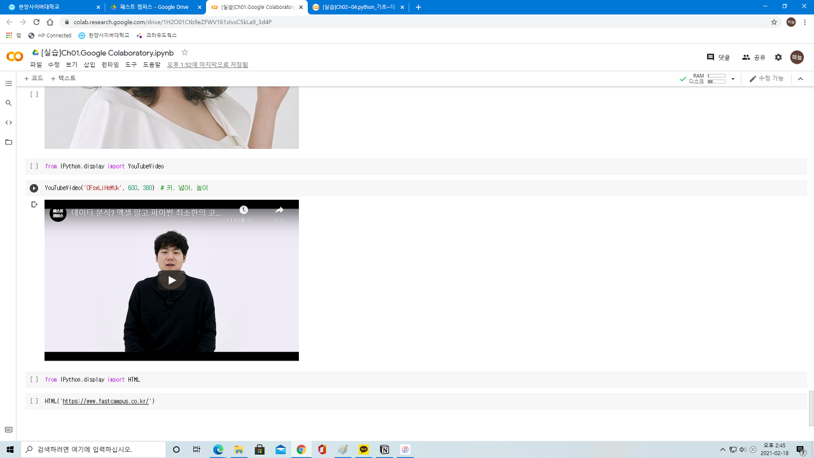Click the image output above YouTubeVideo cell
Screen dimensions: 814x458
(172, 118)
